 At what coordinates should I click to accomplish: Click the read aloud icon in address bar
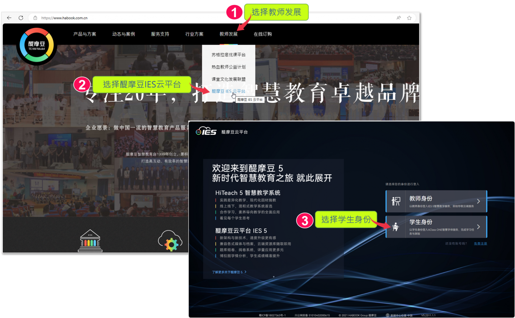click(x=398, y=18)
